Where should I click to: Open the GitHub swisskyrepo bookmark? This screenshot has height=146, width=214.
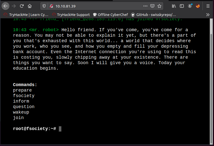[153, 15]
